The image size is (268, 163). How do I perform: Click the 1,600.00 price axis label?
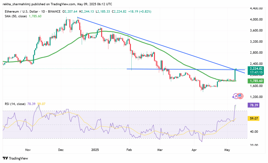pyautogui.click(x=256, y=86)
